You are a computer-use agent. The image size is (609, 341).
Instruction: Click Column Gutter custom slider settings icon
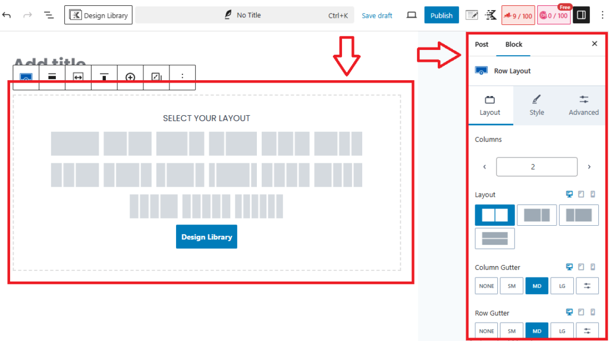587,286
